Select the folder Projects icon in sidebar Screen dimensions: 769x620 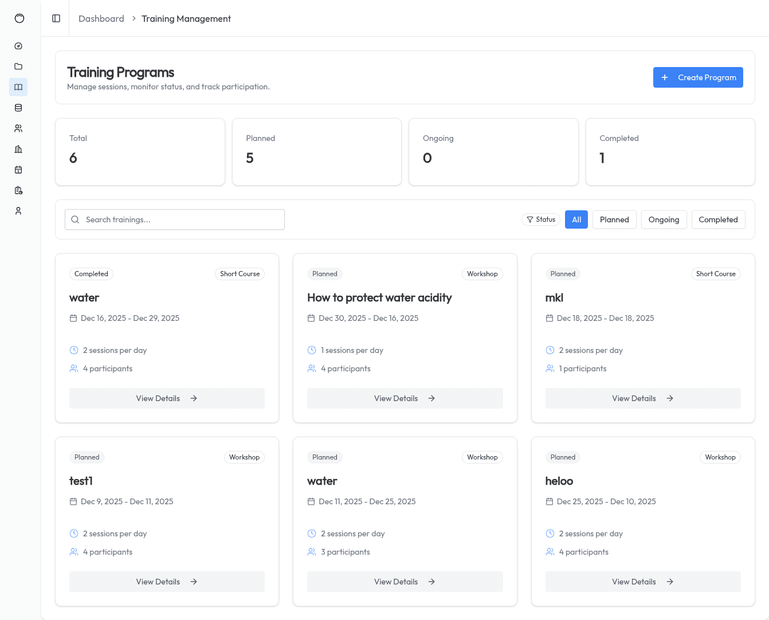[18, 66]
